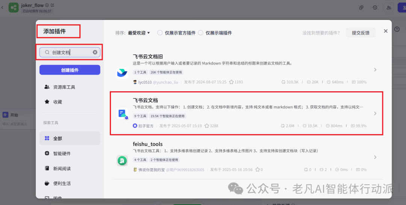The height and width of the screenshot is (205, 406).
Task: Click author name lyc0510 @yunchao_liu
Action: coord(158,82)
